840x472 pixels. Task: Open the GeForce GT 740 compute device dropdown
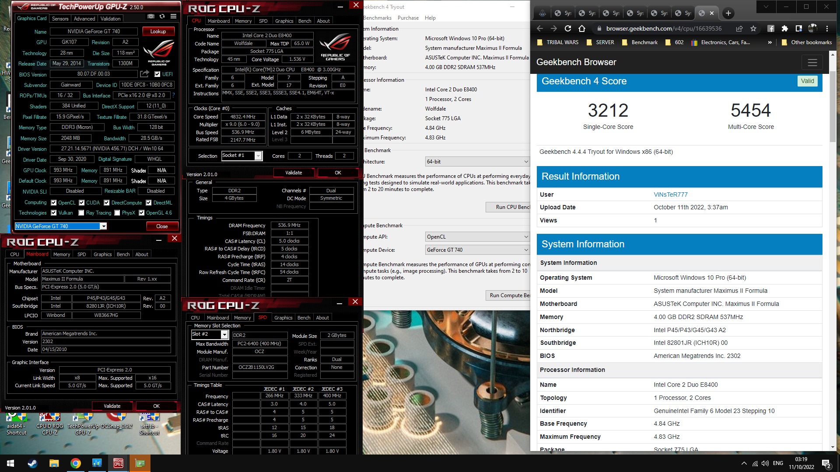pos(477,250)
